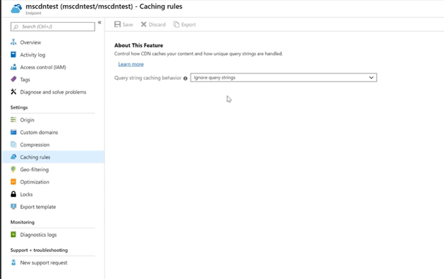
Task: Click the New support request person icon
Action: (x=13, y=262)
